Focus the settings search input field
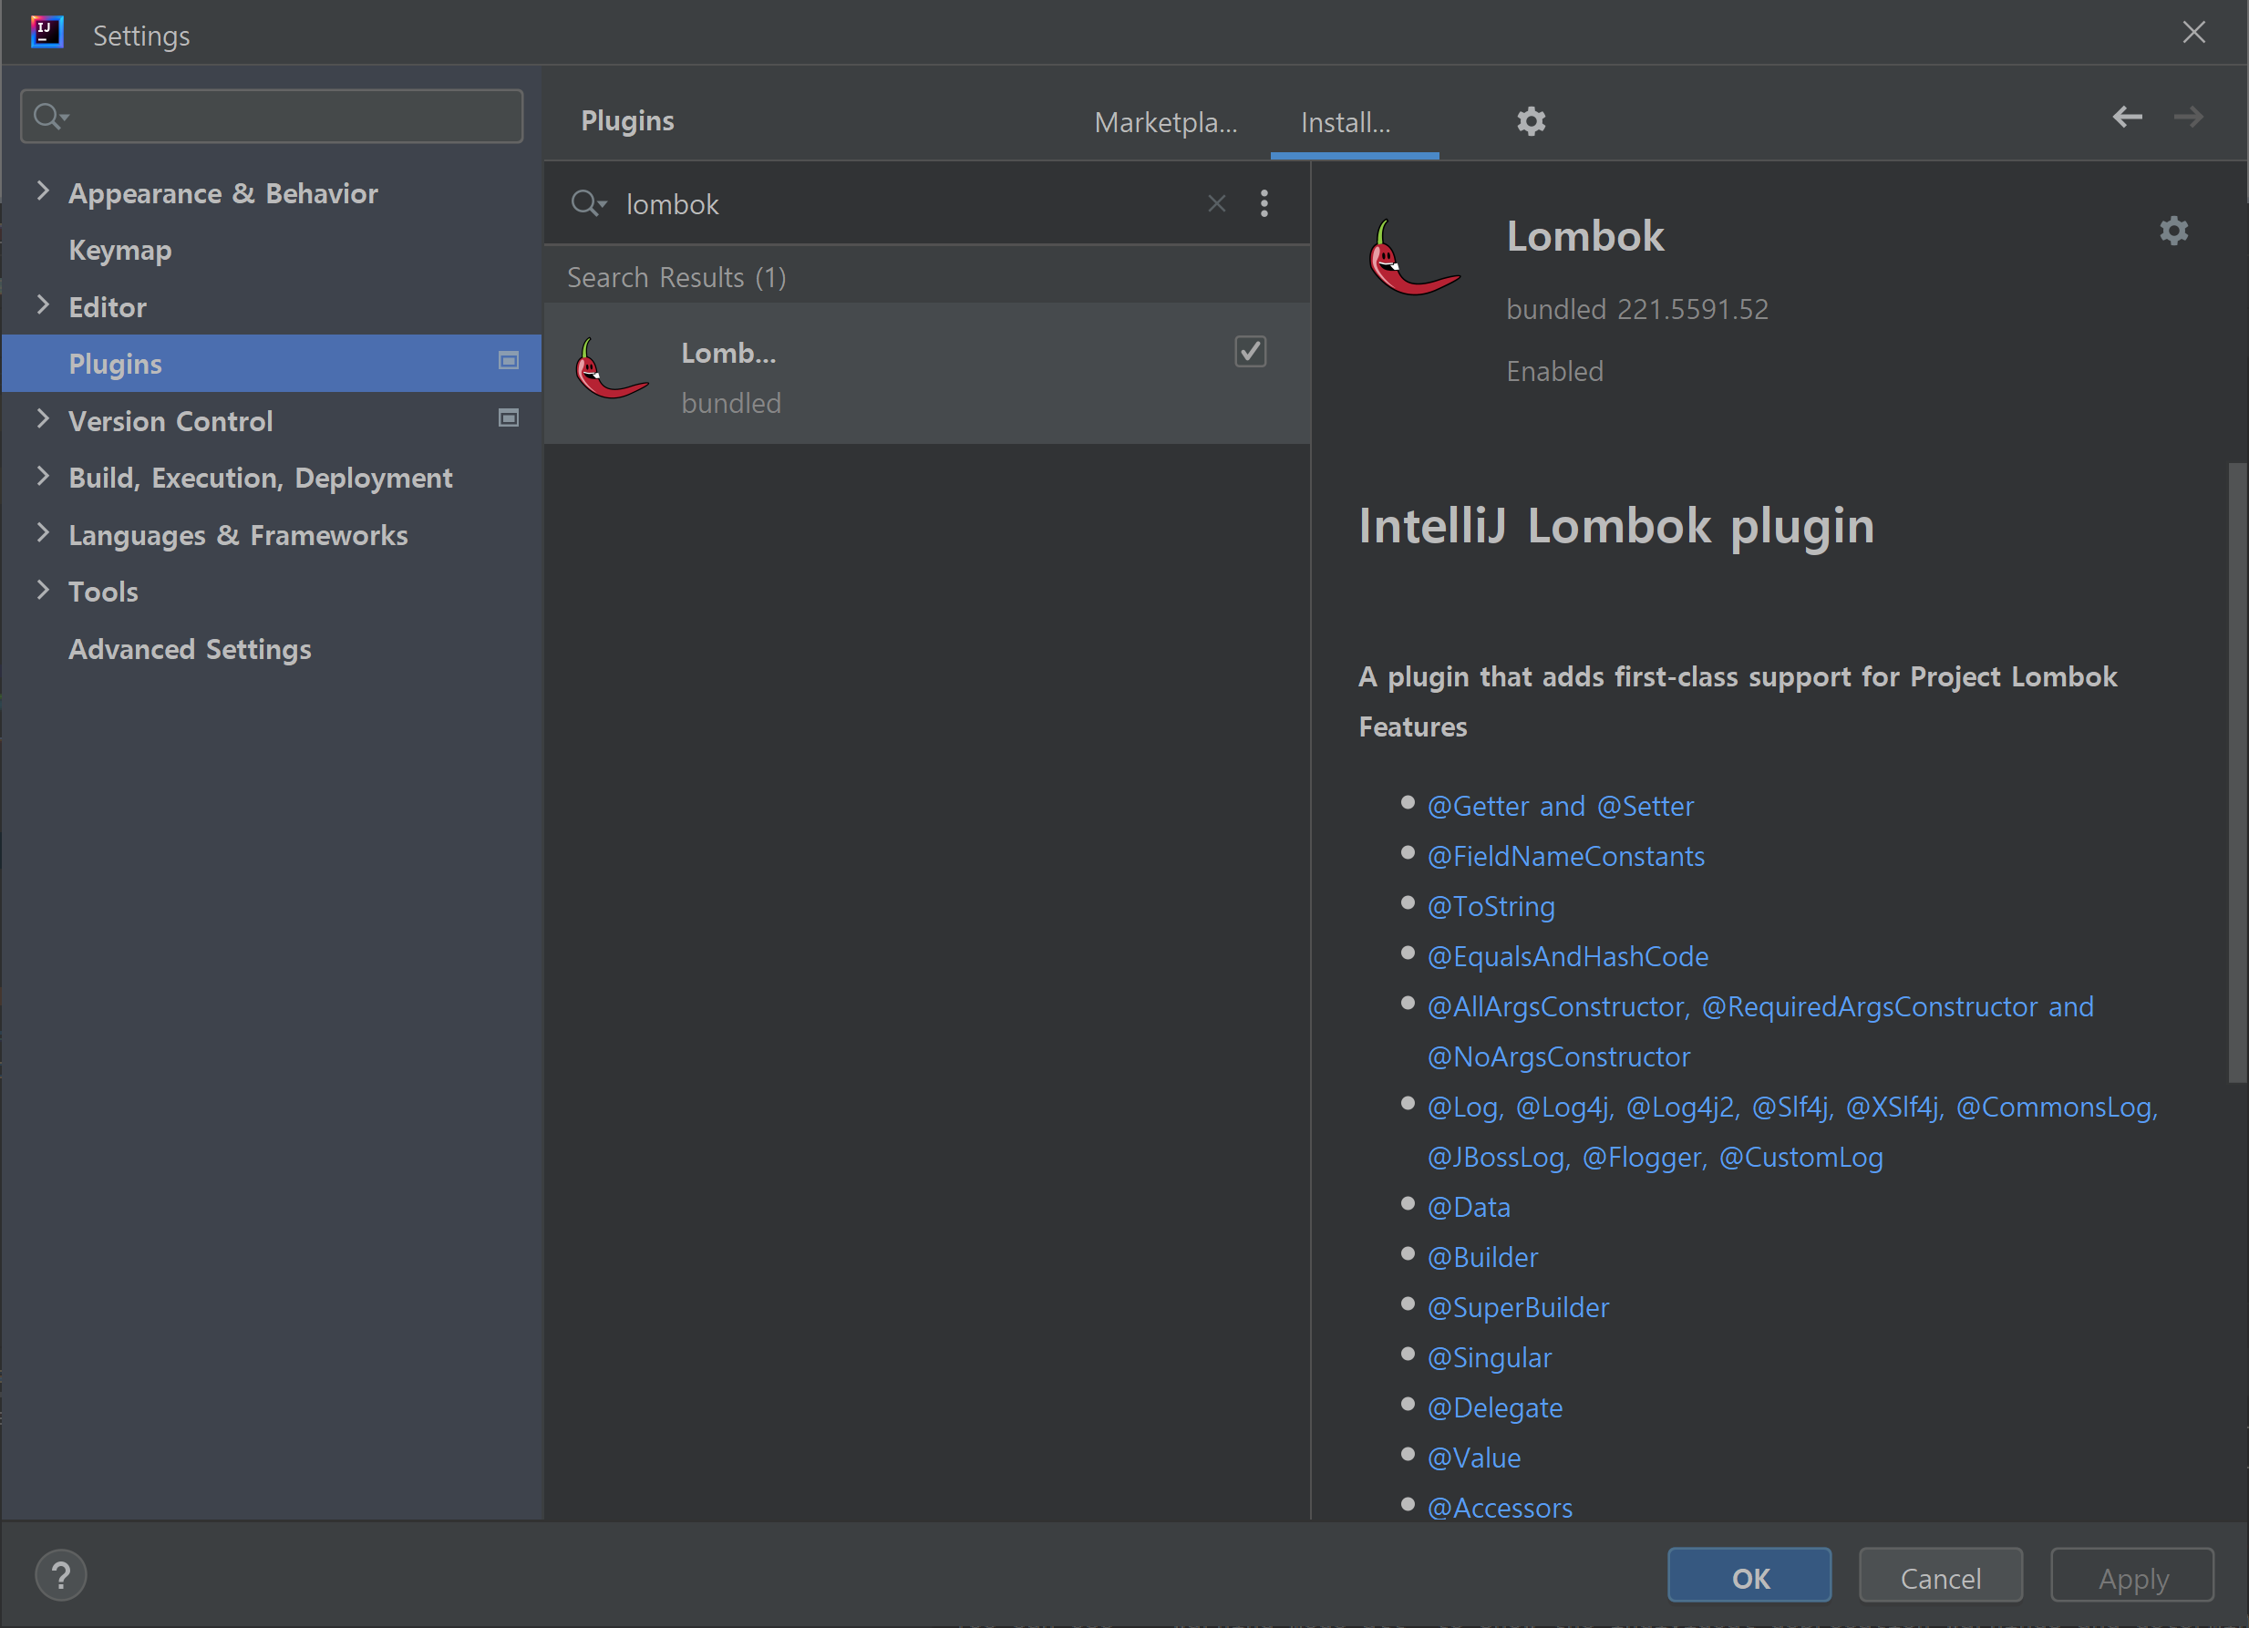This screenshot has height=1628, width=2249. pos(271,116)
